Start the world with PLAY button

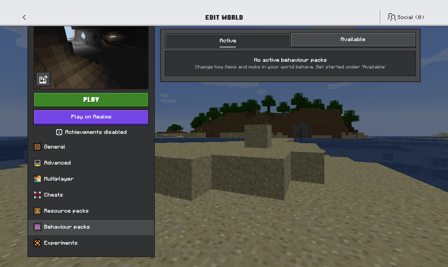coord(91,99)
